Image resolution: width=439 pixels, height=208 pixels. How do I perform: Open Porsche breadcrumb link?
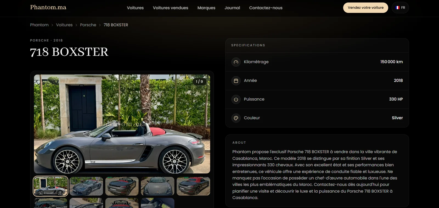point(88,25)
